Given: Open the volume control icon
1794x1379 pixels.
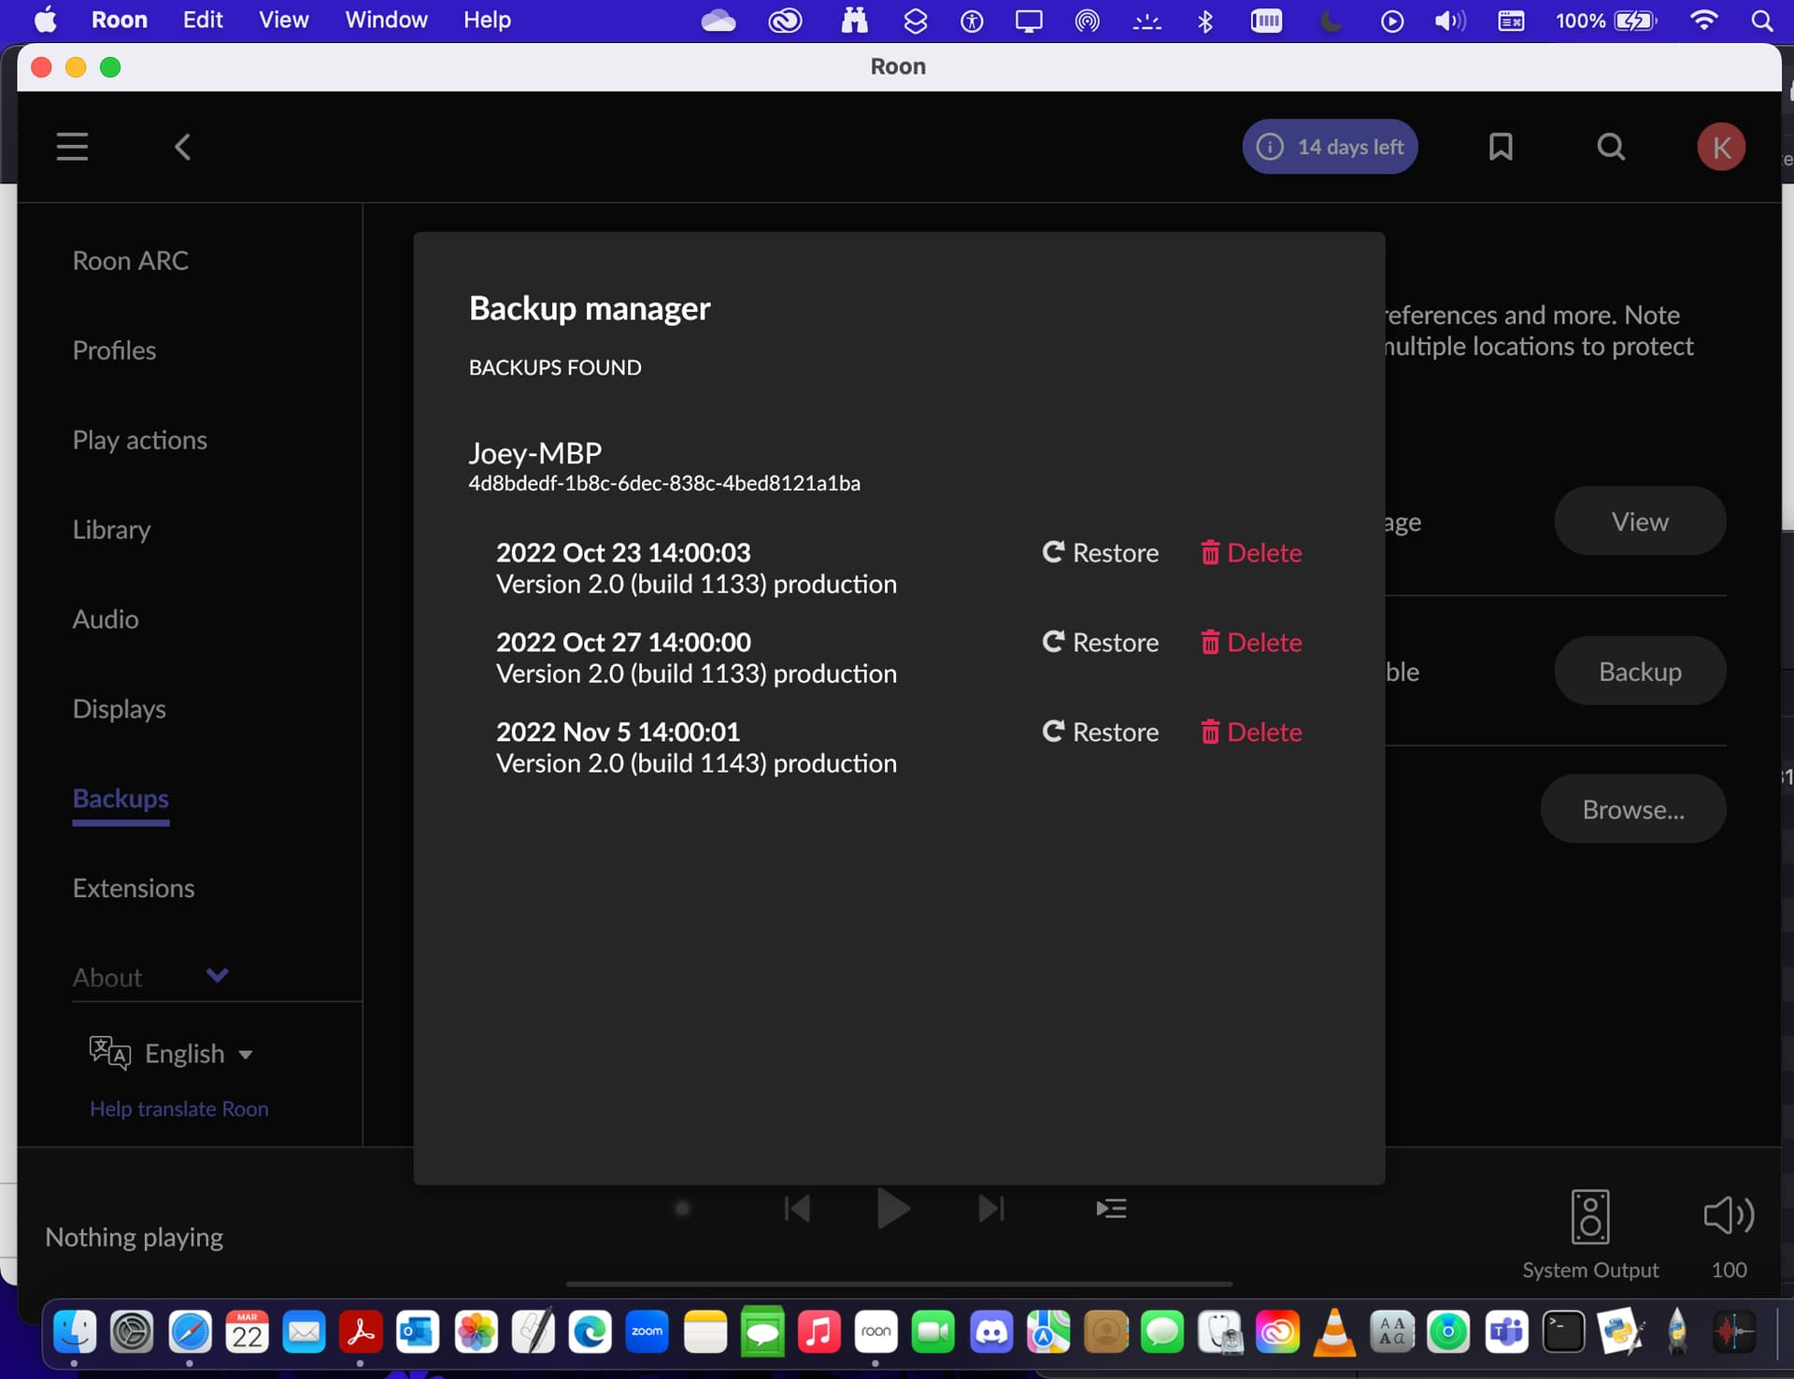Looking at the screenshot, I should [1729, 1216].
